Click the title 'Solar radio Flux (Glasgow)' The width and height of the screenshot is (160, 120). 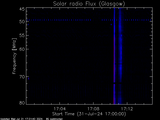pos(89,4)
